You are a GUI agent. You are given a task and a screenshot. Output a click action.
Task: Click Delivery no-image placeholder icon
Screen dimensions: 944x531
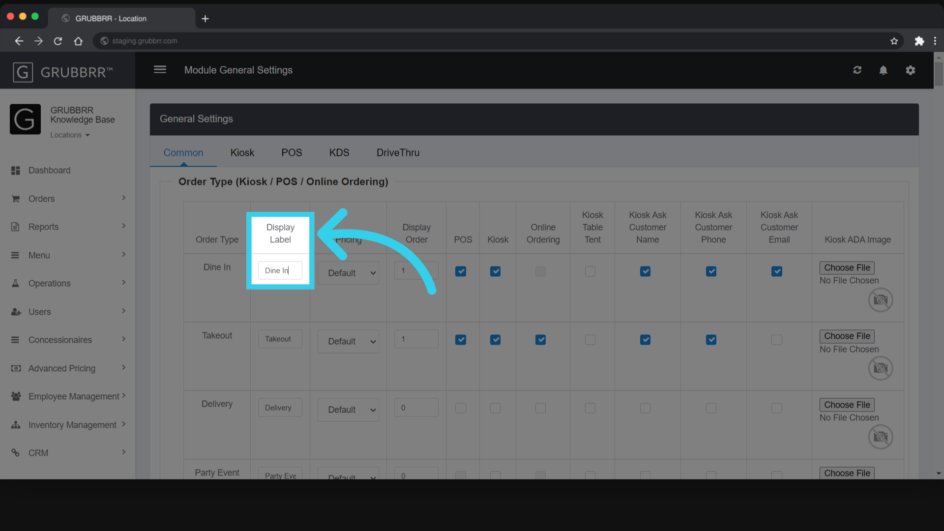tap(880, 437)
